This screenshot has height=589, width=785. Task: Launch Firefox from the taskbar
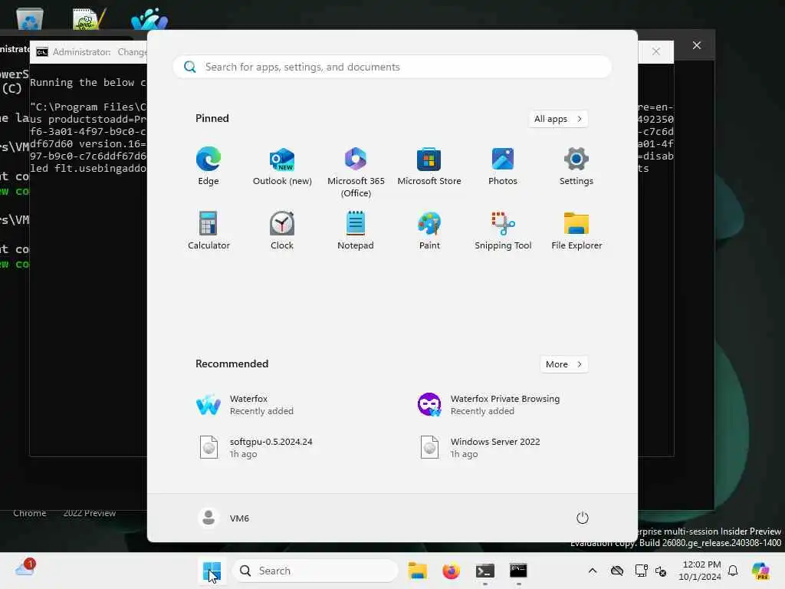pyautogui.click(x=451, y=571)
